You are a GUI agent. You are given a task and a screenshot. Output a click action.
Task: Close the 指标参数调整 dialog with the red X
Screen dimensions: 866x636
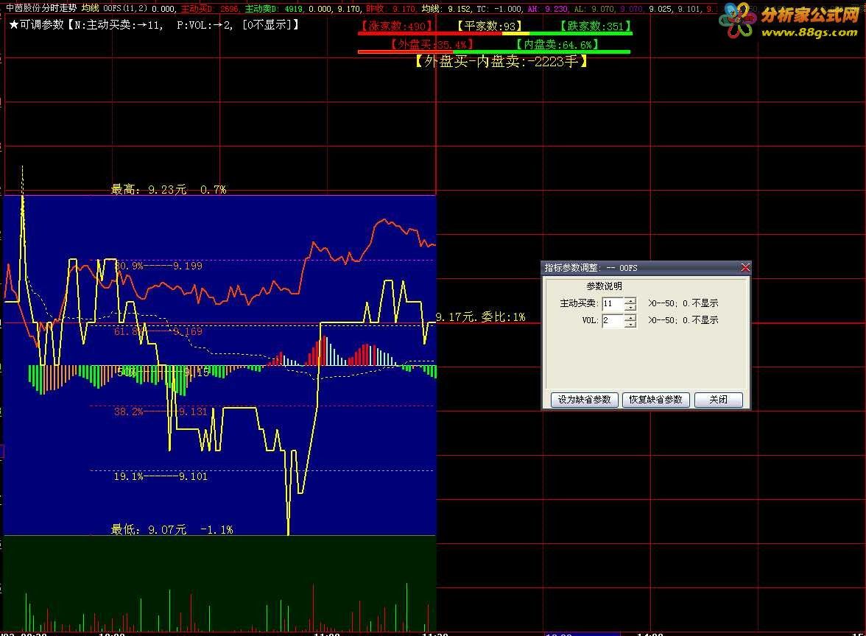coord(745,268)
